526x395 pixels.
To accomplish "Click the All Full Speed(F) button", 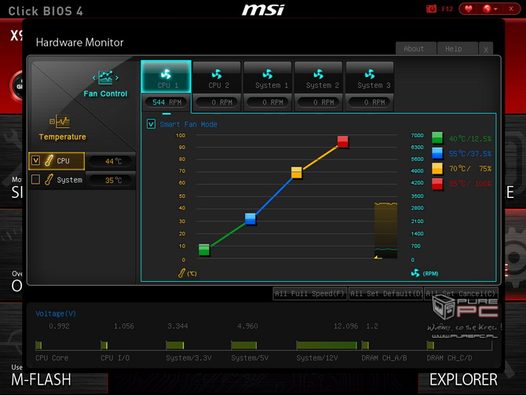I will tap(309, 294).
